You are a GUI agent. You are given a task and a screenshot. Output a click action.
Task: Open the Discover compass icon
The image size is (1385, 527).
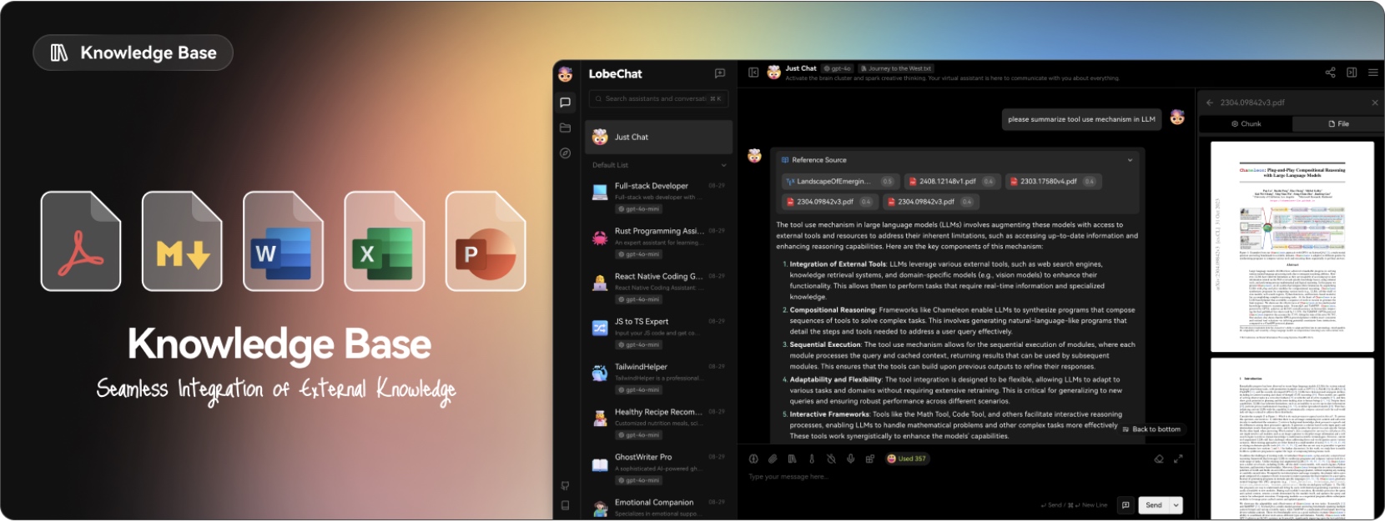point(565,153)
